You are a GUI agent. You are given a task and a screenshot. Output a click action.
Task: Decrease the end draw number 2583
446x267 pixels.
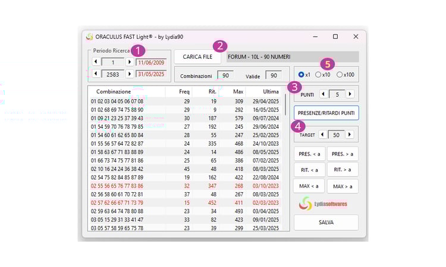pyautogui.click(x=96, y=74)
